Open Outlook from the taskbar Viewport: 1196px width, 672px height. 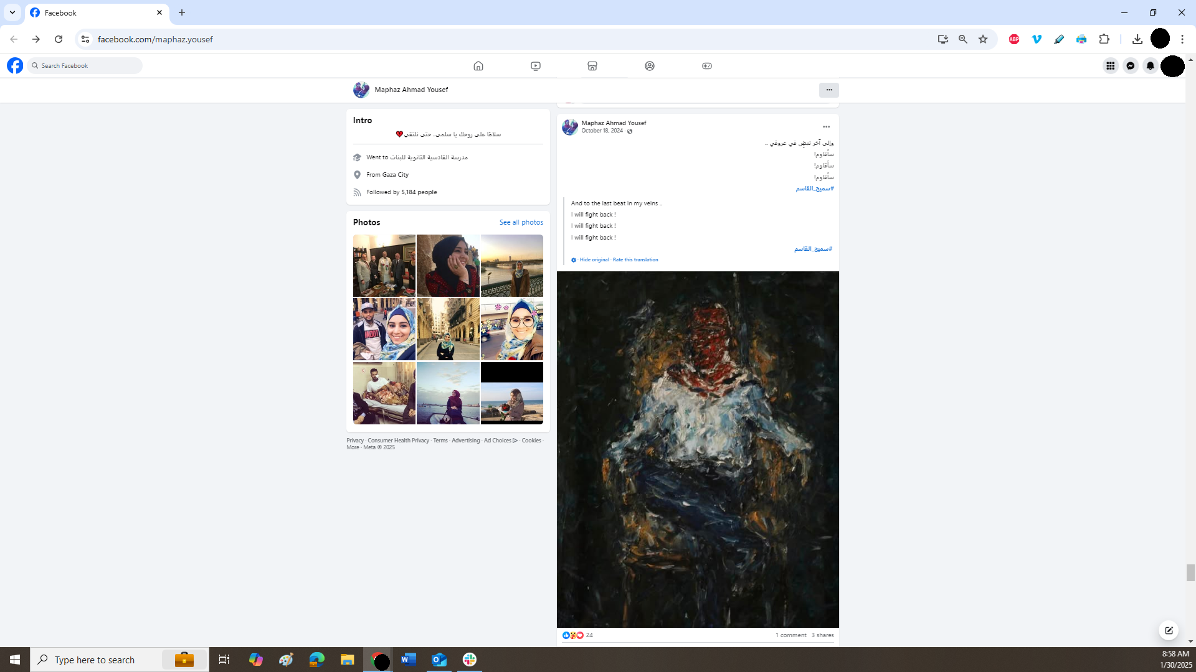coord(439,660)
